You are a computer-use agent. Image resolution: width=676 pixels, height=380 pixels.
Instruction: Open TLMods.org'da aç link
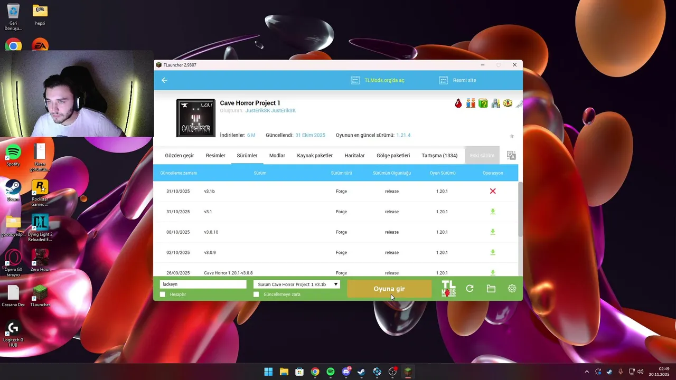(x=384, y=80)
